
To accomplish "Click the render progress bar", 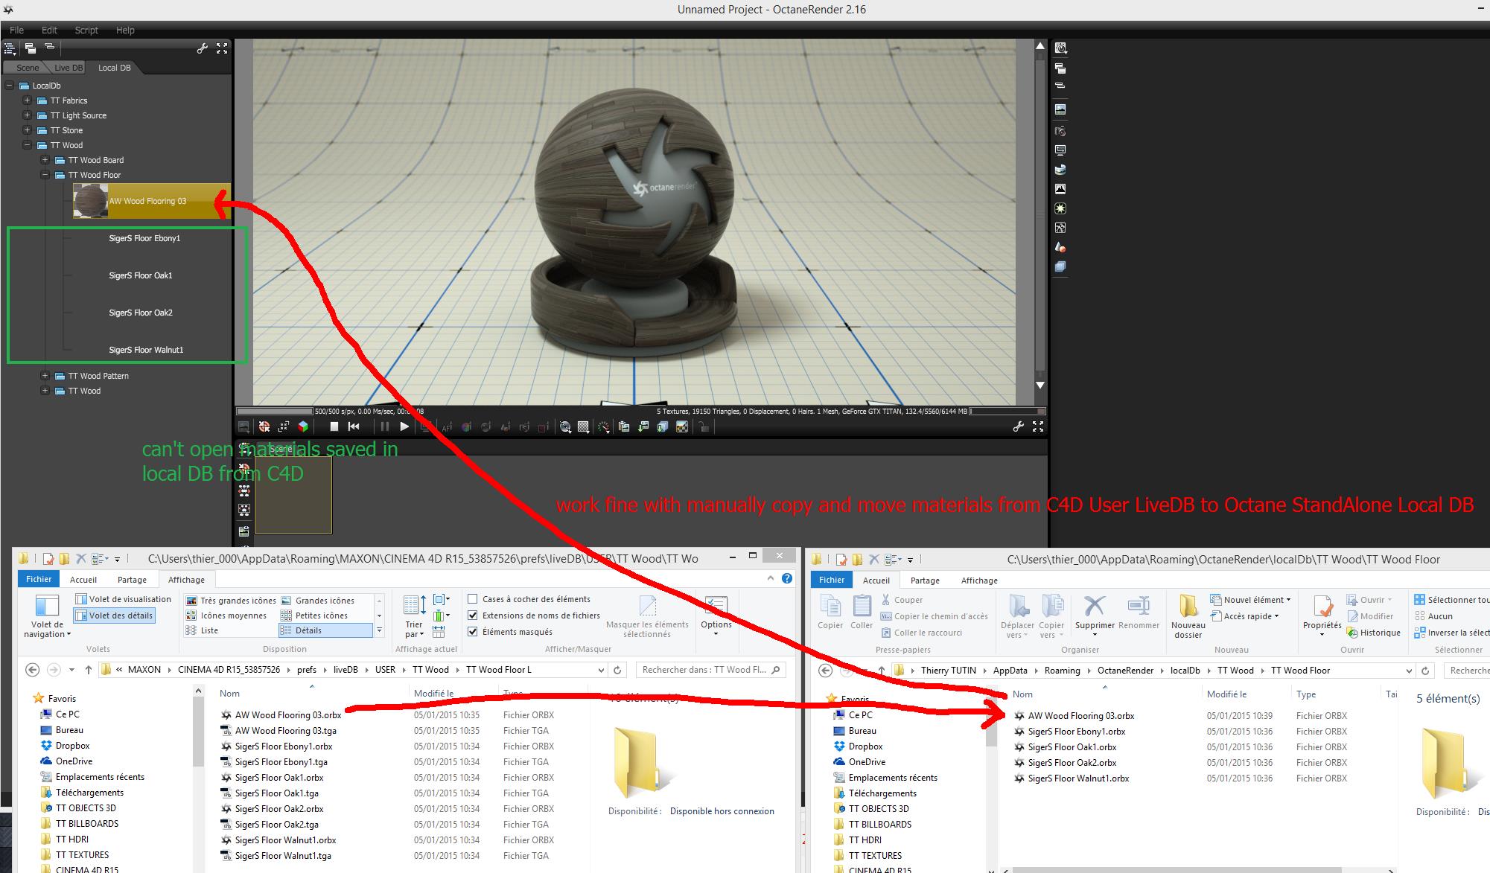I will click(275, 411).
